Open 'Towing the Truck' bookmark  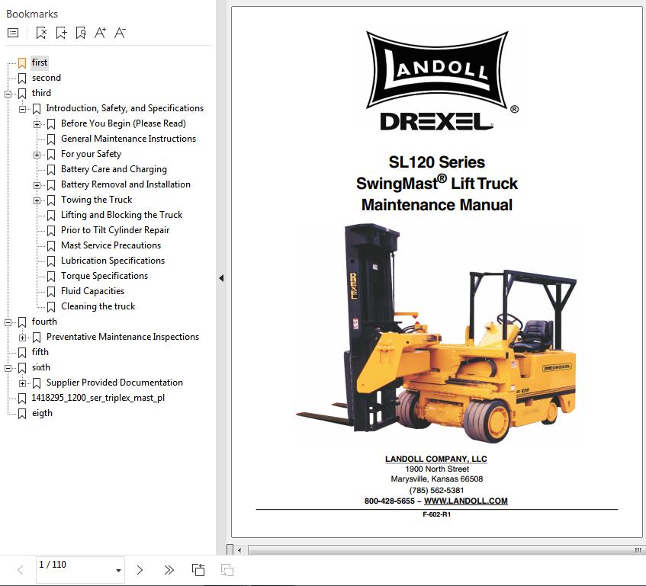click(x=96, y=200)
